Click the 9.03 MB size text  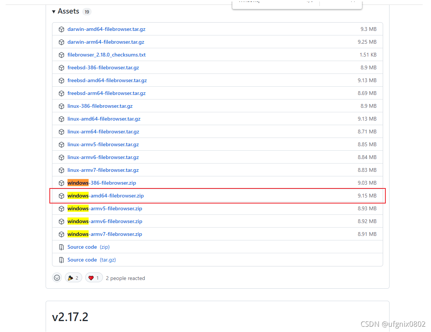pos(367,183)
